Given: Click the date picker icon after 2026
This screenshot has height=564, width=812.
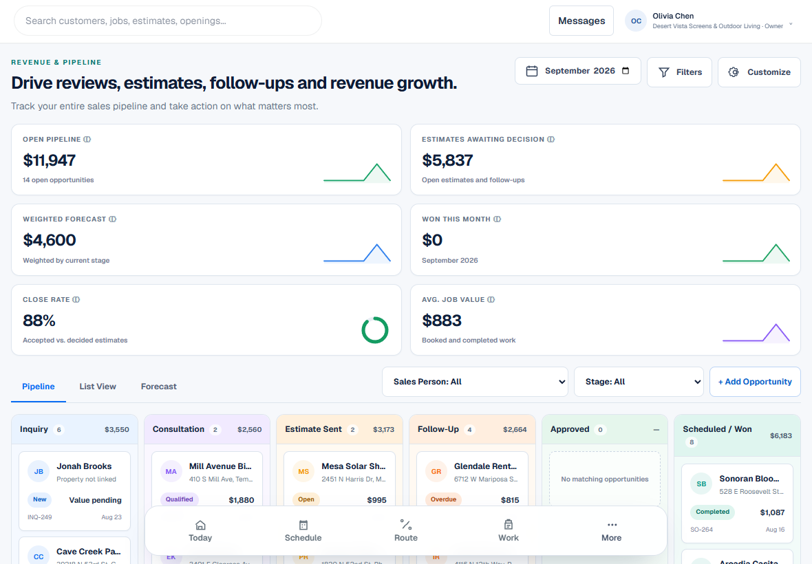Looking at the screenshot, I should point(626,71).
